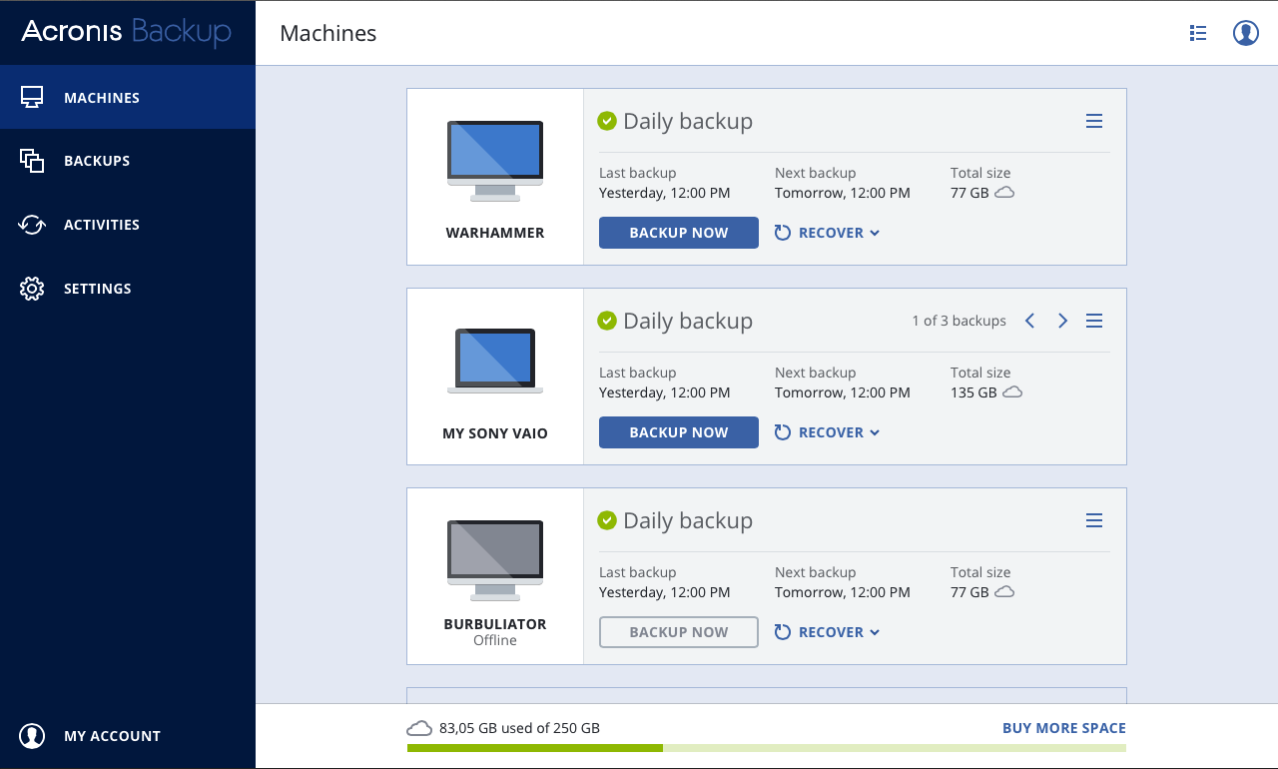Open the list view icon in header

(x=1198, y=33)
